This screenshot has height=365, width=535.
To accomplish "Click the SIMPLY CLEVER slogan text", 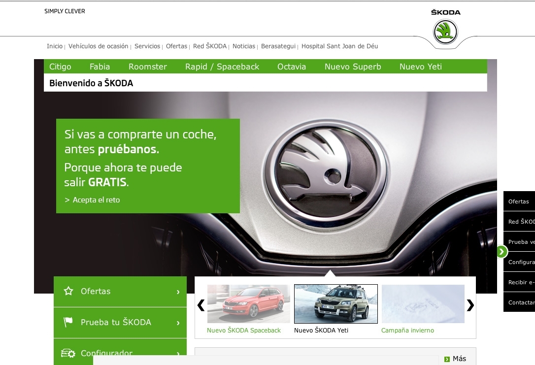I will (65, 11).
